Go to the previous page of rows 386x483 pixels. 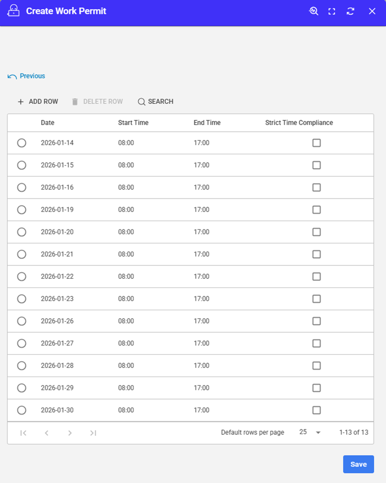47,433
